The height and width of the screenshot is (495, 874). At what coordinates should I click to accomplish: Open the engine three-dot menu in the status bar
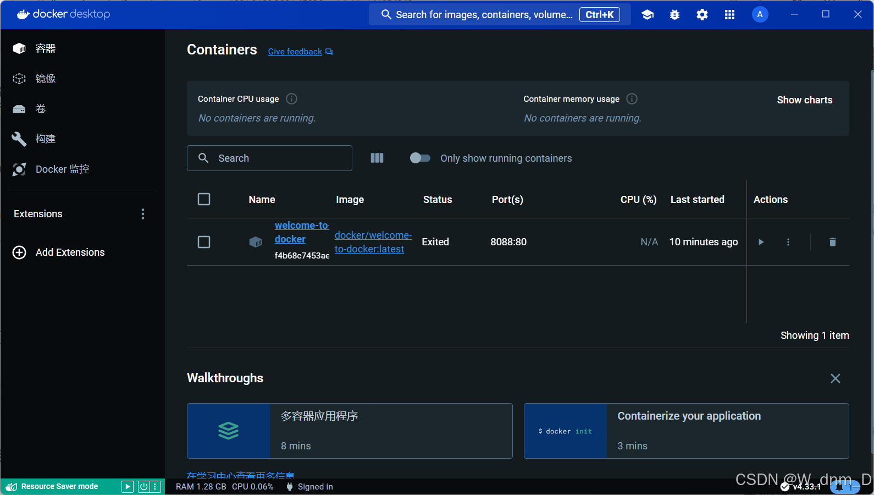pos(156,487)
